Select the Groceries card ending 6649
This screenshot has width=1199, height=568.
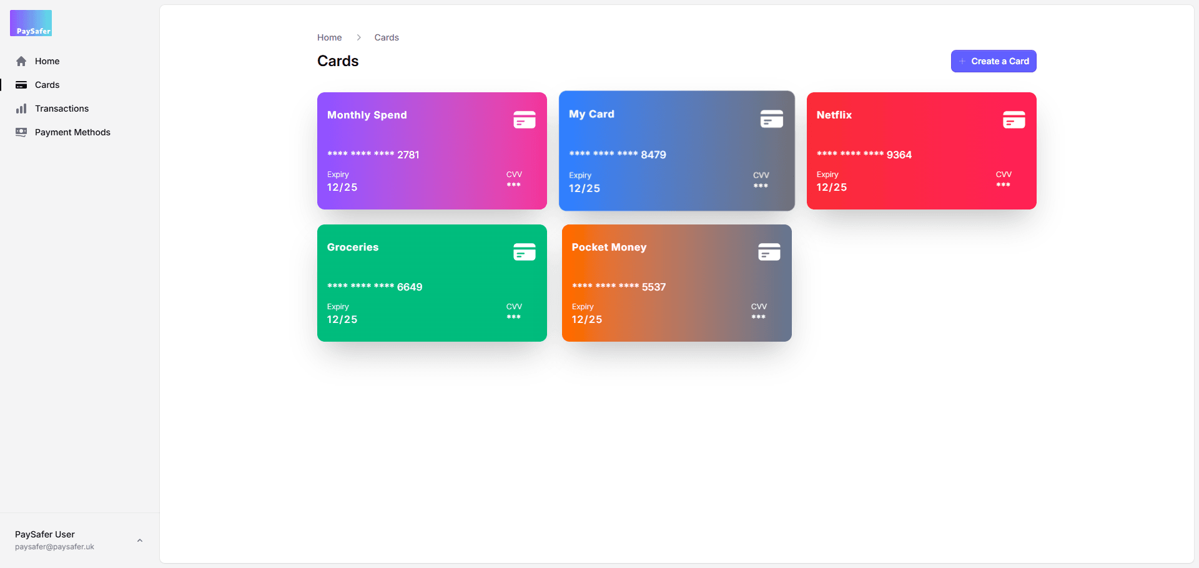[432, 283]
